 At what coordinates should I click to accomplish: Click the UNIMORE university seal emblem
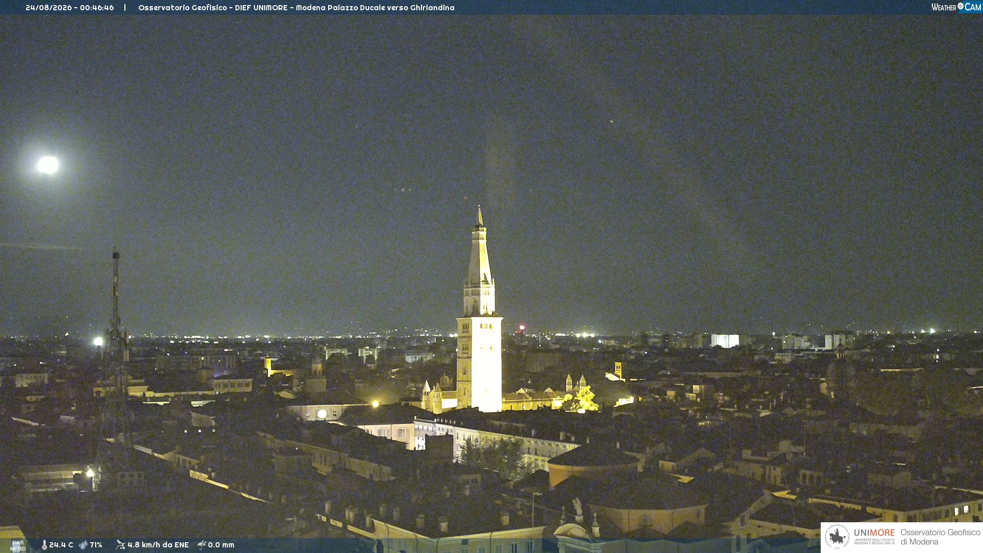coord(837,537)
